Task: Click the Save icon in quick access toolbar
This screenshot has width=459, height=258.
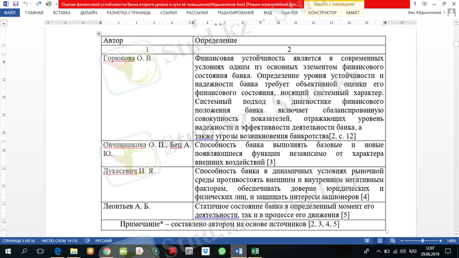Action: (15, 3)
